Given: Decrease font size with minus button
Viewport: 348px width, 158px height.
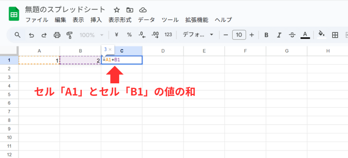Looking at the screenshot, I should [x=226, y=35].
